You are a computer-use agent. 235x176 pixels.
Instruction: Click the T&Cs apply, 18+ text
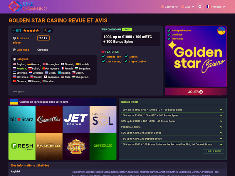pyautogui.click(x=19, y=92)
